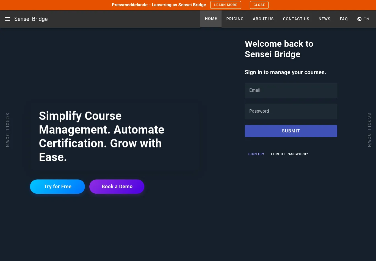The image size is (376, 261).
Task: Open the hamburger navigation menu
Action: (8, 19)
